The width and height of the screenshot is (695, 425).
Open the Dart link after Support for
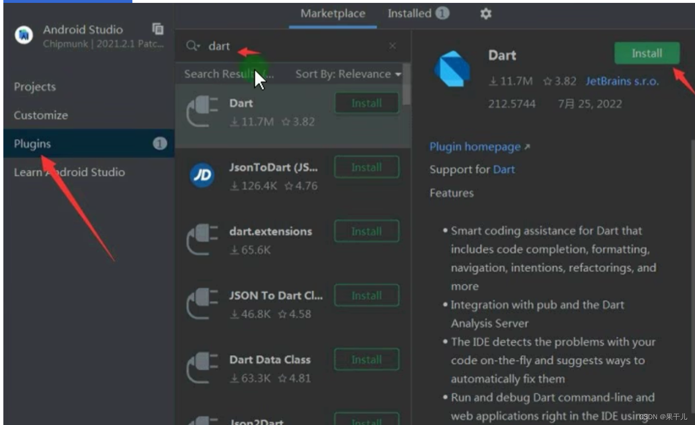504,169
